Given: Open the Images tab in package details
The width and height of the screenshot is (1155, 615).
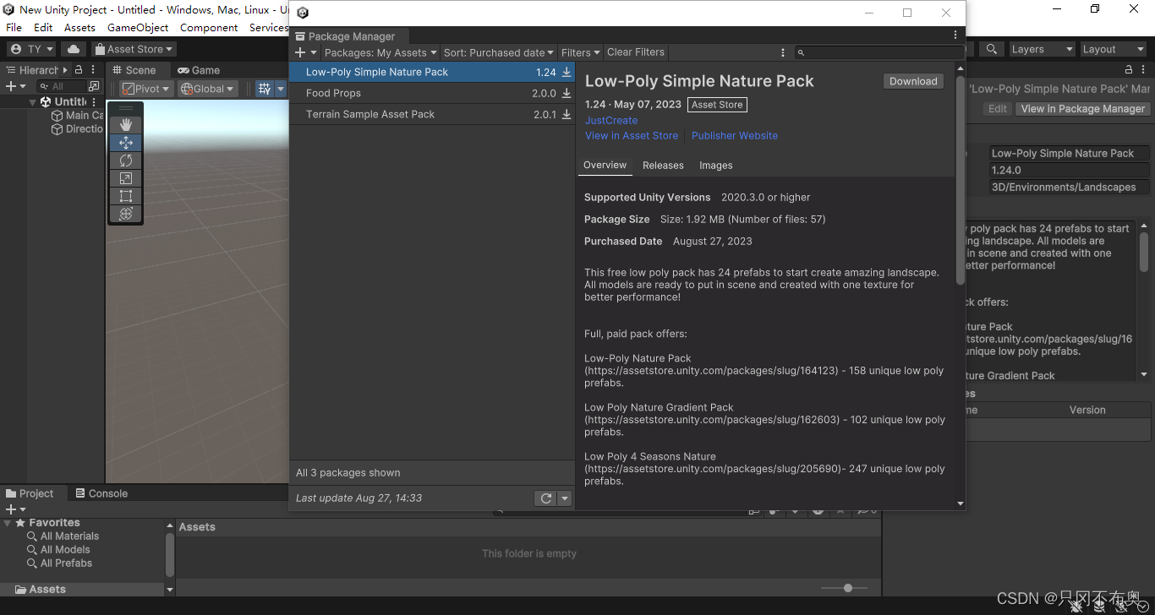Looking at the screenshot, I should click(x=716, y=166).
